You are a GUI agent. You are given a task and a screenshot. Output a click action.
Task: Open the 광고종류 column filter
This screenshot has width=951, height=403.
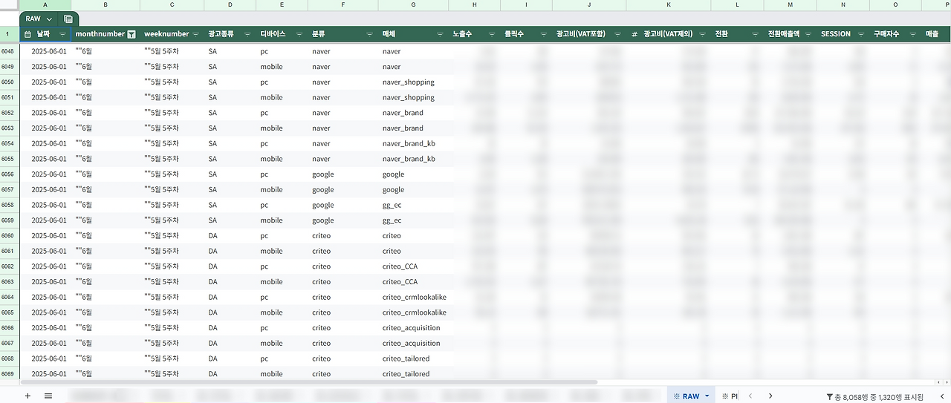click(247, 34)
